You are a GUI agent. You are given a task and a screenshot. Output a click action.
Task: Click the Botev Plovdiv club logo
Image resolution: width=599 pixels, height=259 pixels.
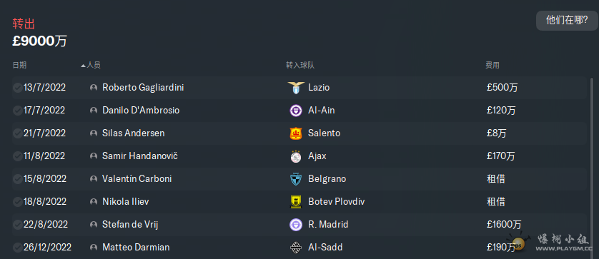coord(296,202)
